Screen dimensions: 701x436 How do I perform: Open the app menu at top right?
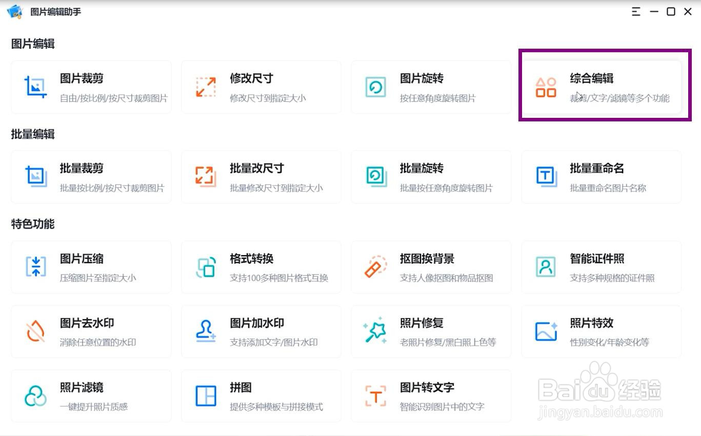pyautogui.click(x=636, y=11)
